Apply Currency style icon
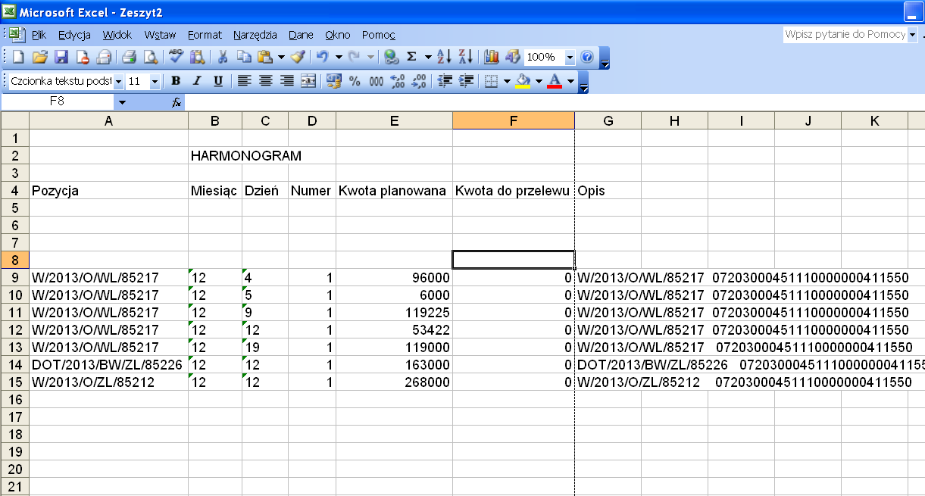The width and height of the screenshot is (925, 496). pos(333,81)
